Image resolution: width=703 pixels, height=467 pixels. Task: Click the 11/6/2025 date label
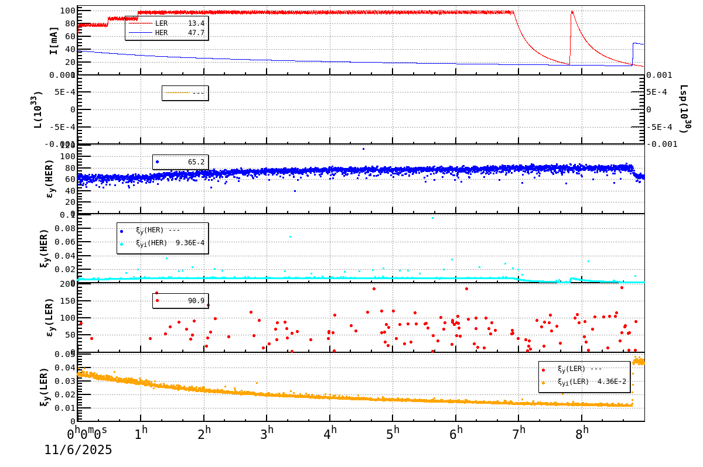79,450
